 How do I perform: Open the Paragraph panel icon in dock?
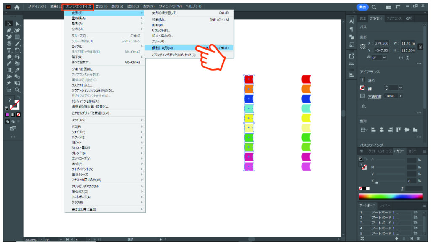coord(351,29)
